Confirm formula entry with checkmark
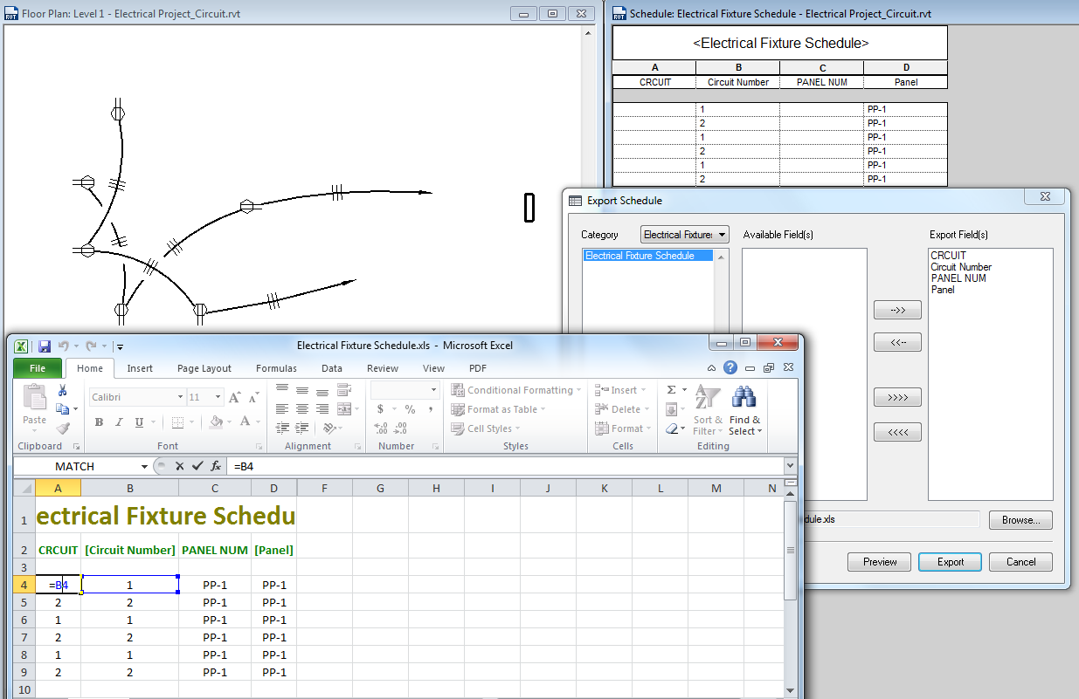The height and width of the screenshot is (699, 1079). coord(197,467)
